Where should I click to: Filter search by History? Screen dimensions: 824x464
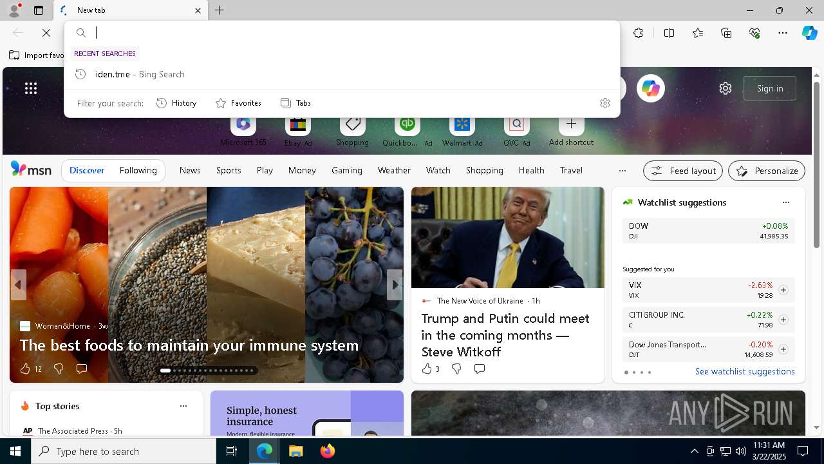(x=176, y=103)
